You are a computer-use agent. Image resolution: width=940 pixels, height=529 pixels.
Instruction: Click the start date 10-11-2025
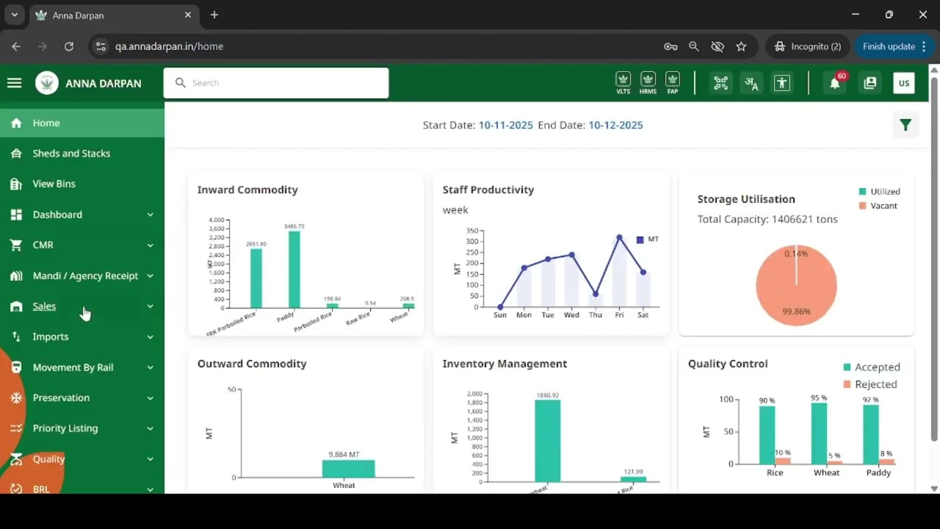(506, 125)
